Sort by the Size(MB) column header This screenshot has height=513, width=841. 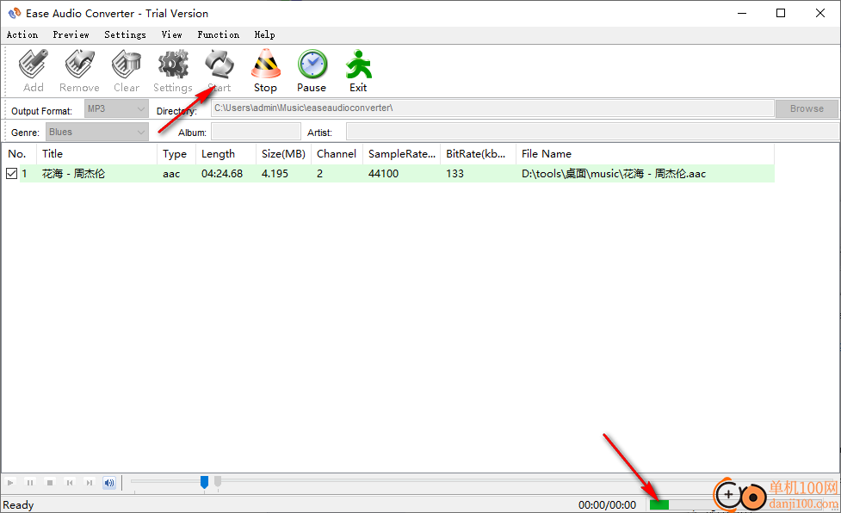click(x=284, y=154)
